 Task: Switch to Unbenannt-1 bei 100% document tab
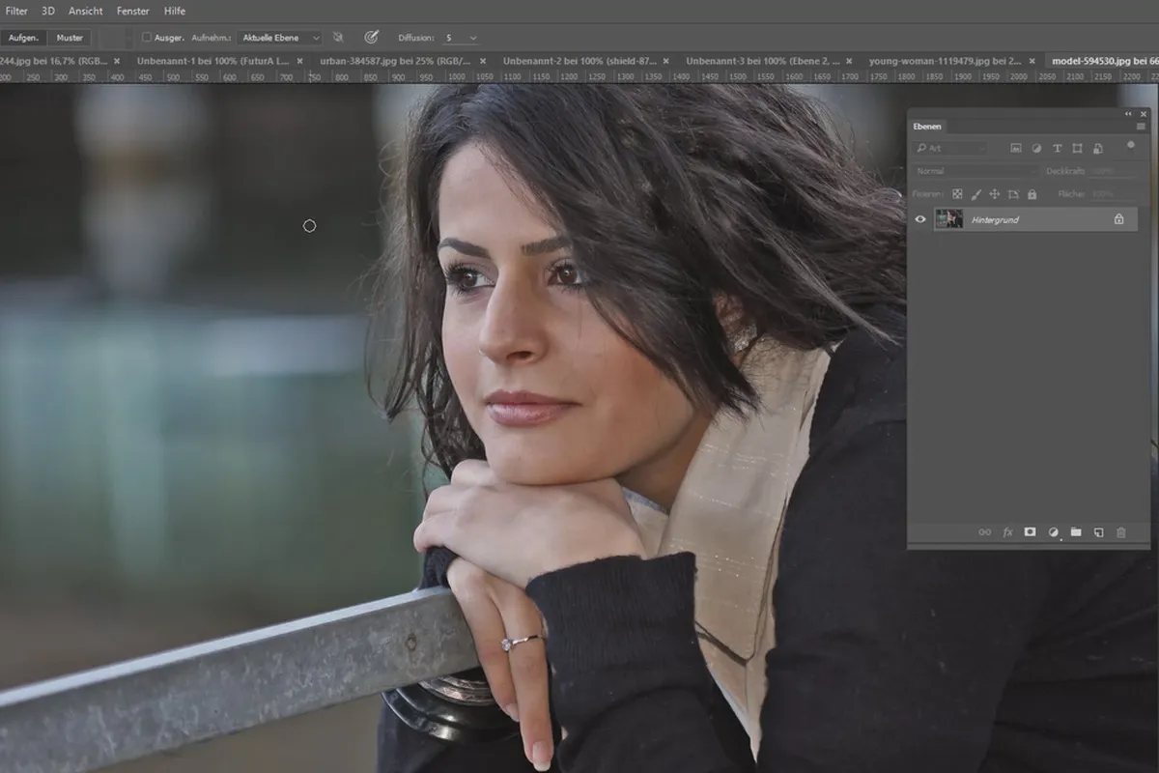213,61
